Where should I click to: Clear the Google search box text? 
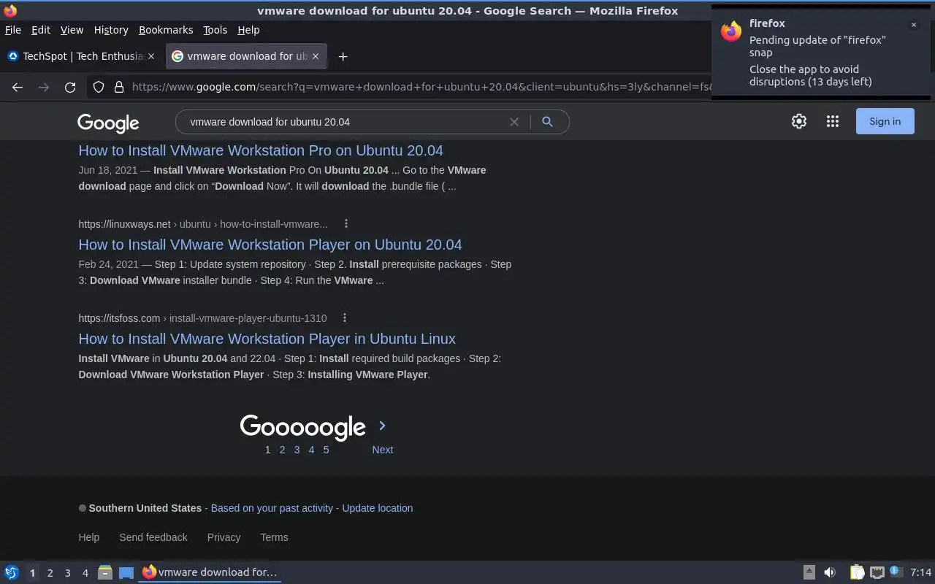point(514,122)
